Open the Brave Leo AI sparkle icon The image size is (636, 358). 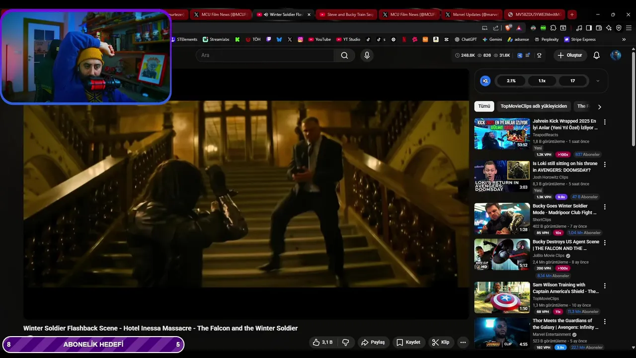coord(609,28)
